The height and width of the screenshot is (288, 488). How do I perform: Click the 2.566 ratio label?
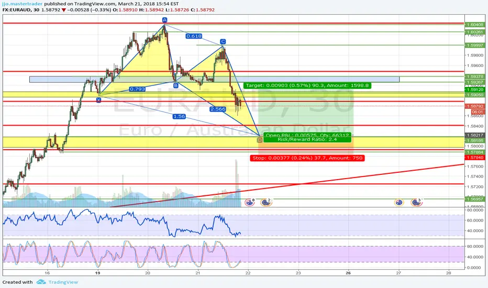(217, 109)
